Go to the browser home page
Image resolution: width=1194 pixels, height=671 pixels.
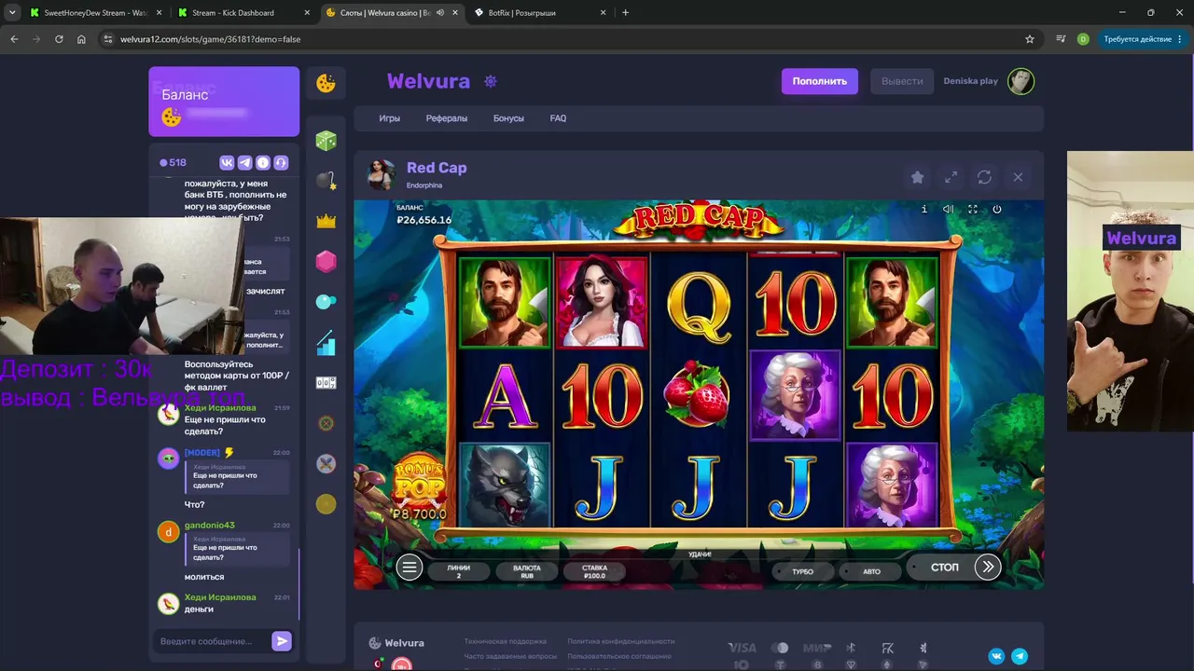point(81,39)
